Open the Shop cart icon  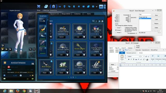coord(39,6)
